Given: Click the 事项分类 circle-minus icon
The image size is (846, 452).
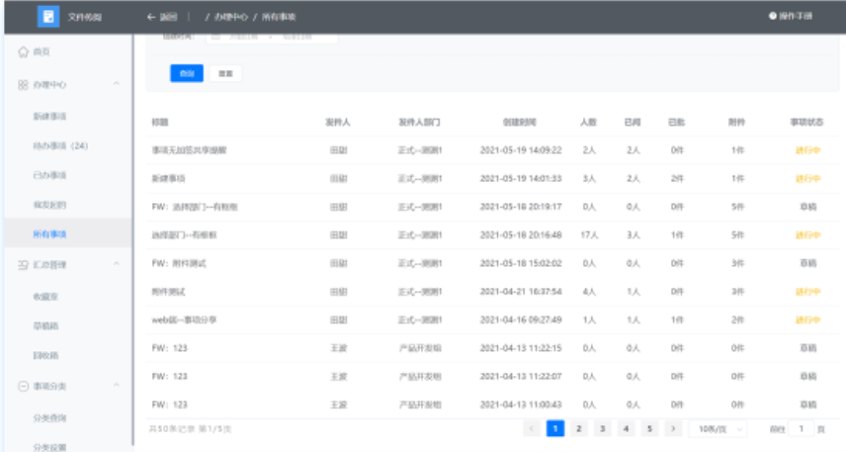Looking at the screenshot, I should (x=23, y=386).
